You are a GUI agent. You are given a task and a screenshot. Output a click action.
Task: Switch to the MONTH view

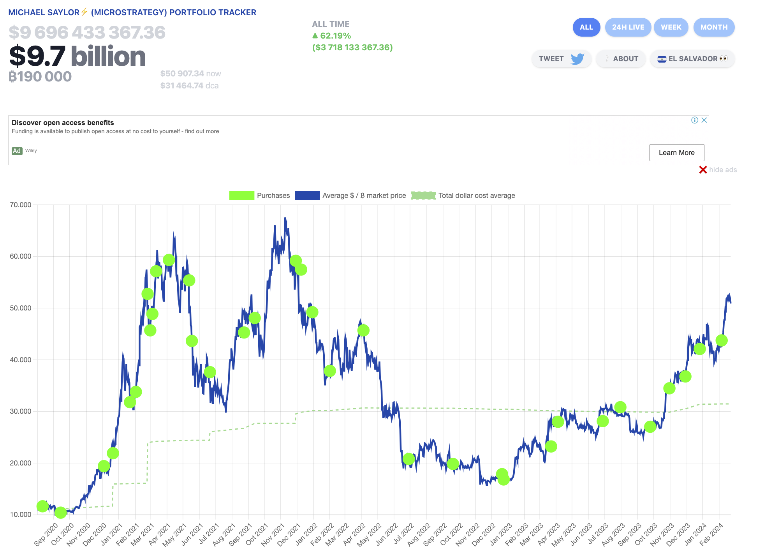pos(714,27)
